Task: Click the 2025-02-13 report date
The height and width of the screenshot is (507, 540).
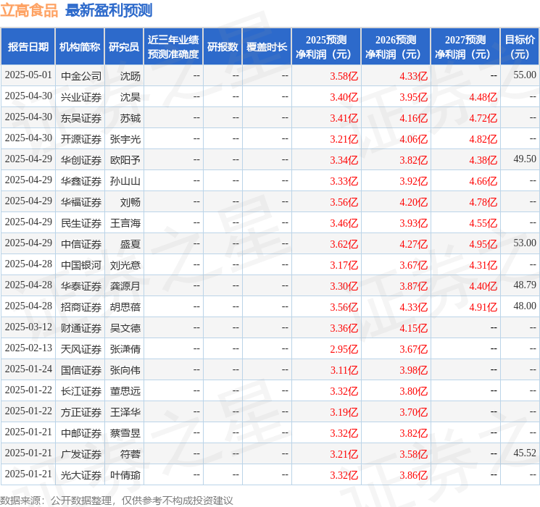Action: tap(28, 348)
